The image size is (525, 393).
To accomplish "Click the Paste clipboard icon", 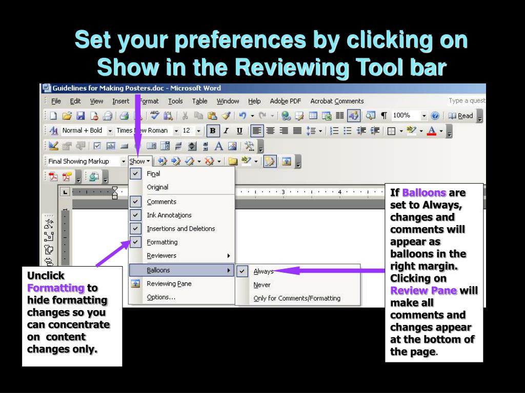I will [x=212, y=116].
